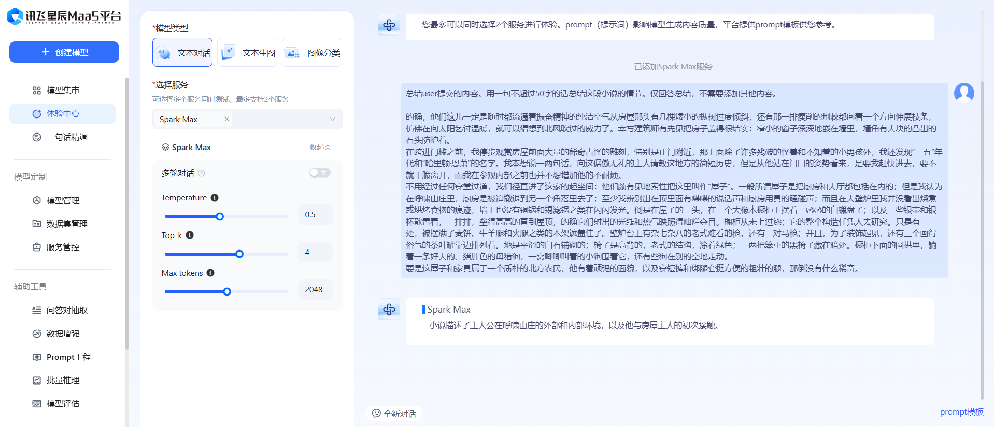Toggle the 多轮对话 switch
The width and height of the screenshot is (994, 427).
320,173
